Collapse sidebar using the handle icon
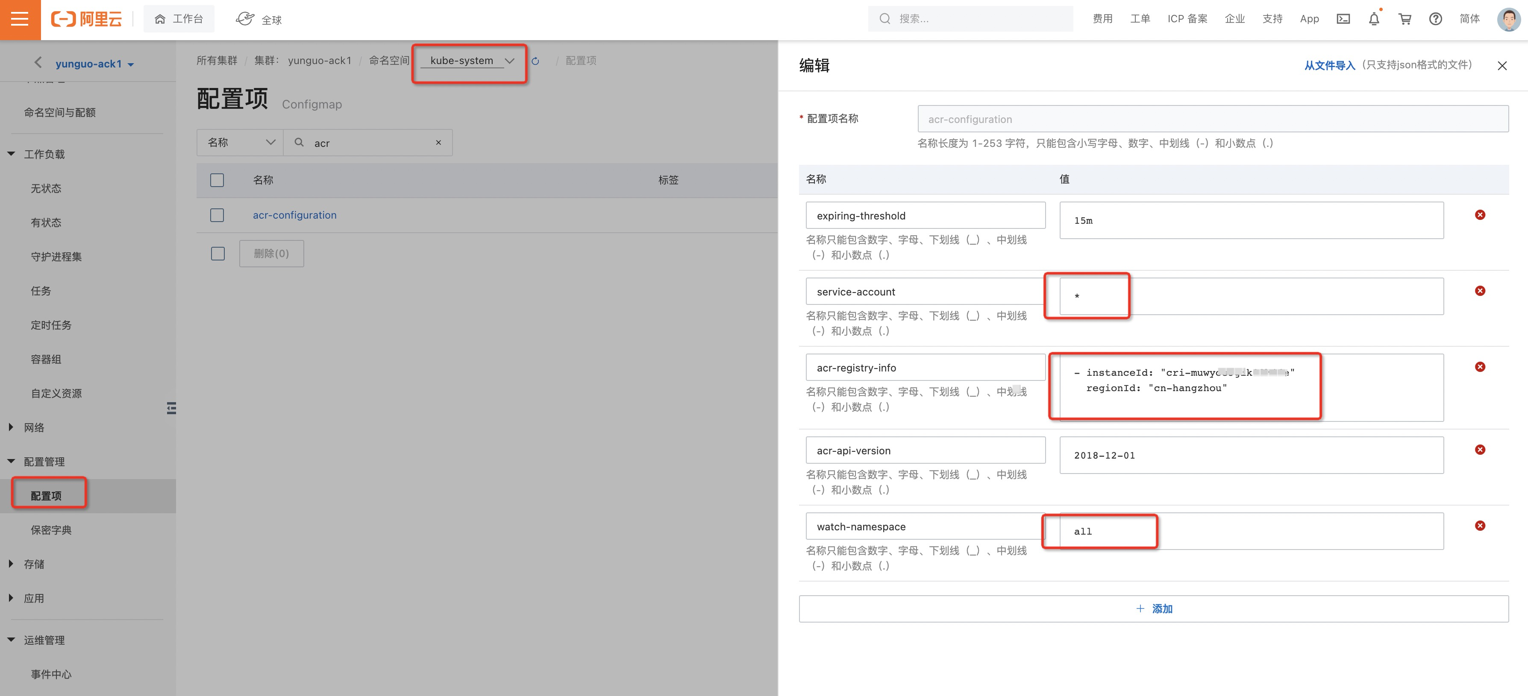This screenshot has width=1528, height=696. (x=171, y=408)
